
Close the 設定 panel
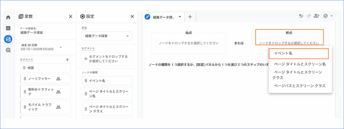(132, 16)
